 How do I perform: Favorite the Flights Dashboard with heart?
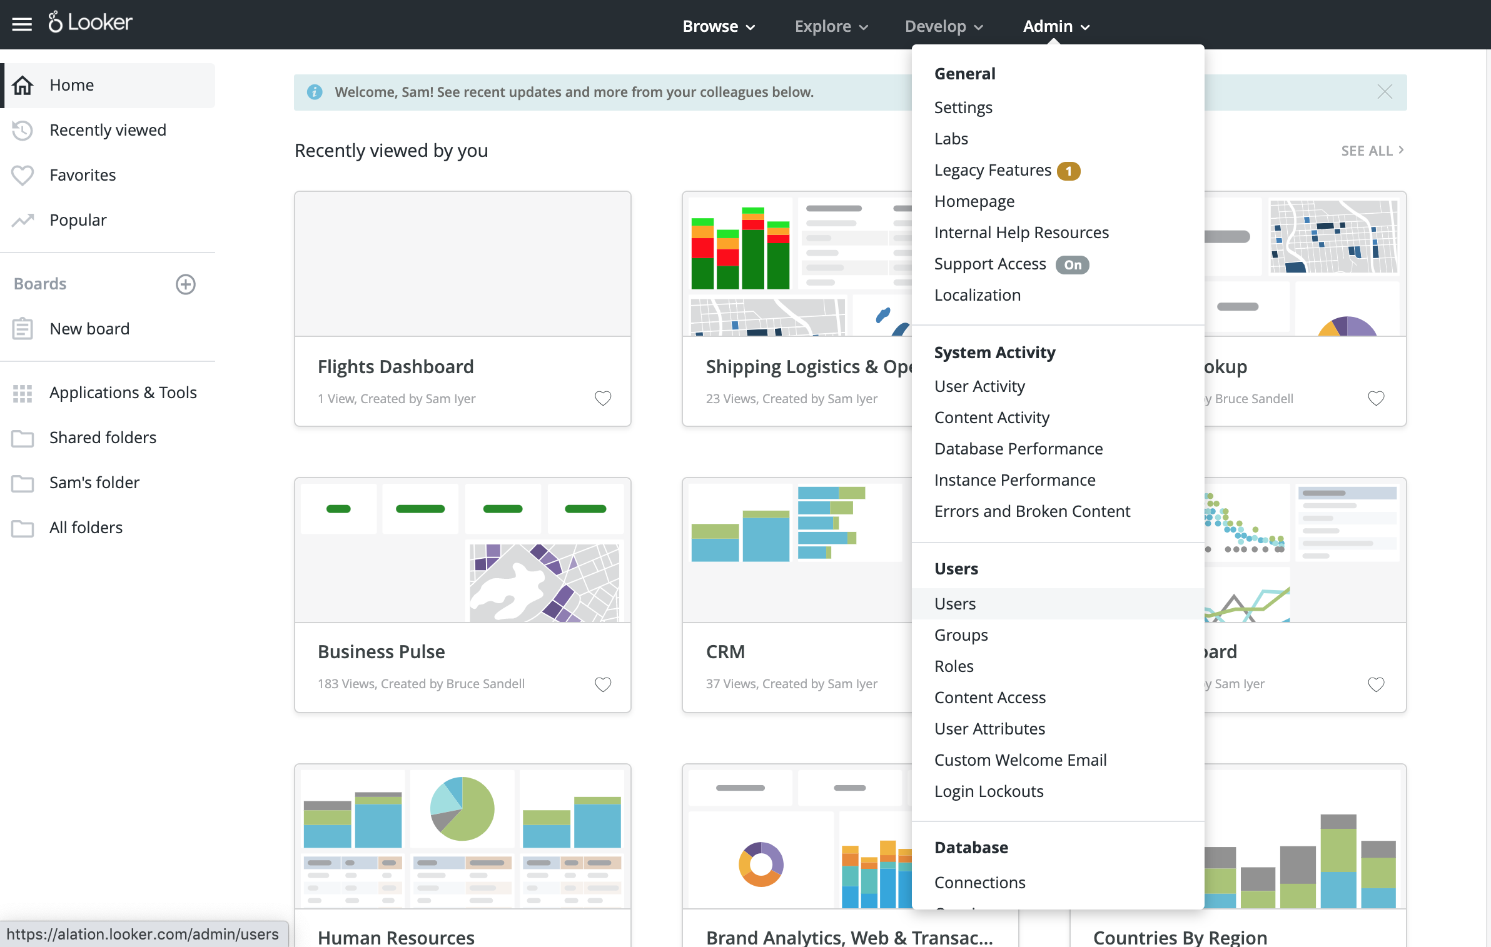[x=603, y=398]
